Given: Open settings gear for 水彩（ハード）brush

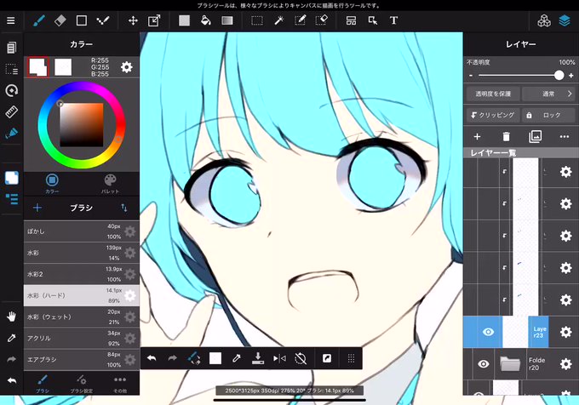Looking at the screenshot, I should coord(130,295).
